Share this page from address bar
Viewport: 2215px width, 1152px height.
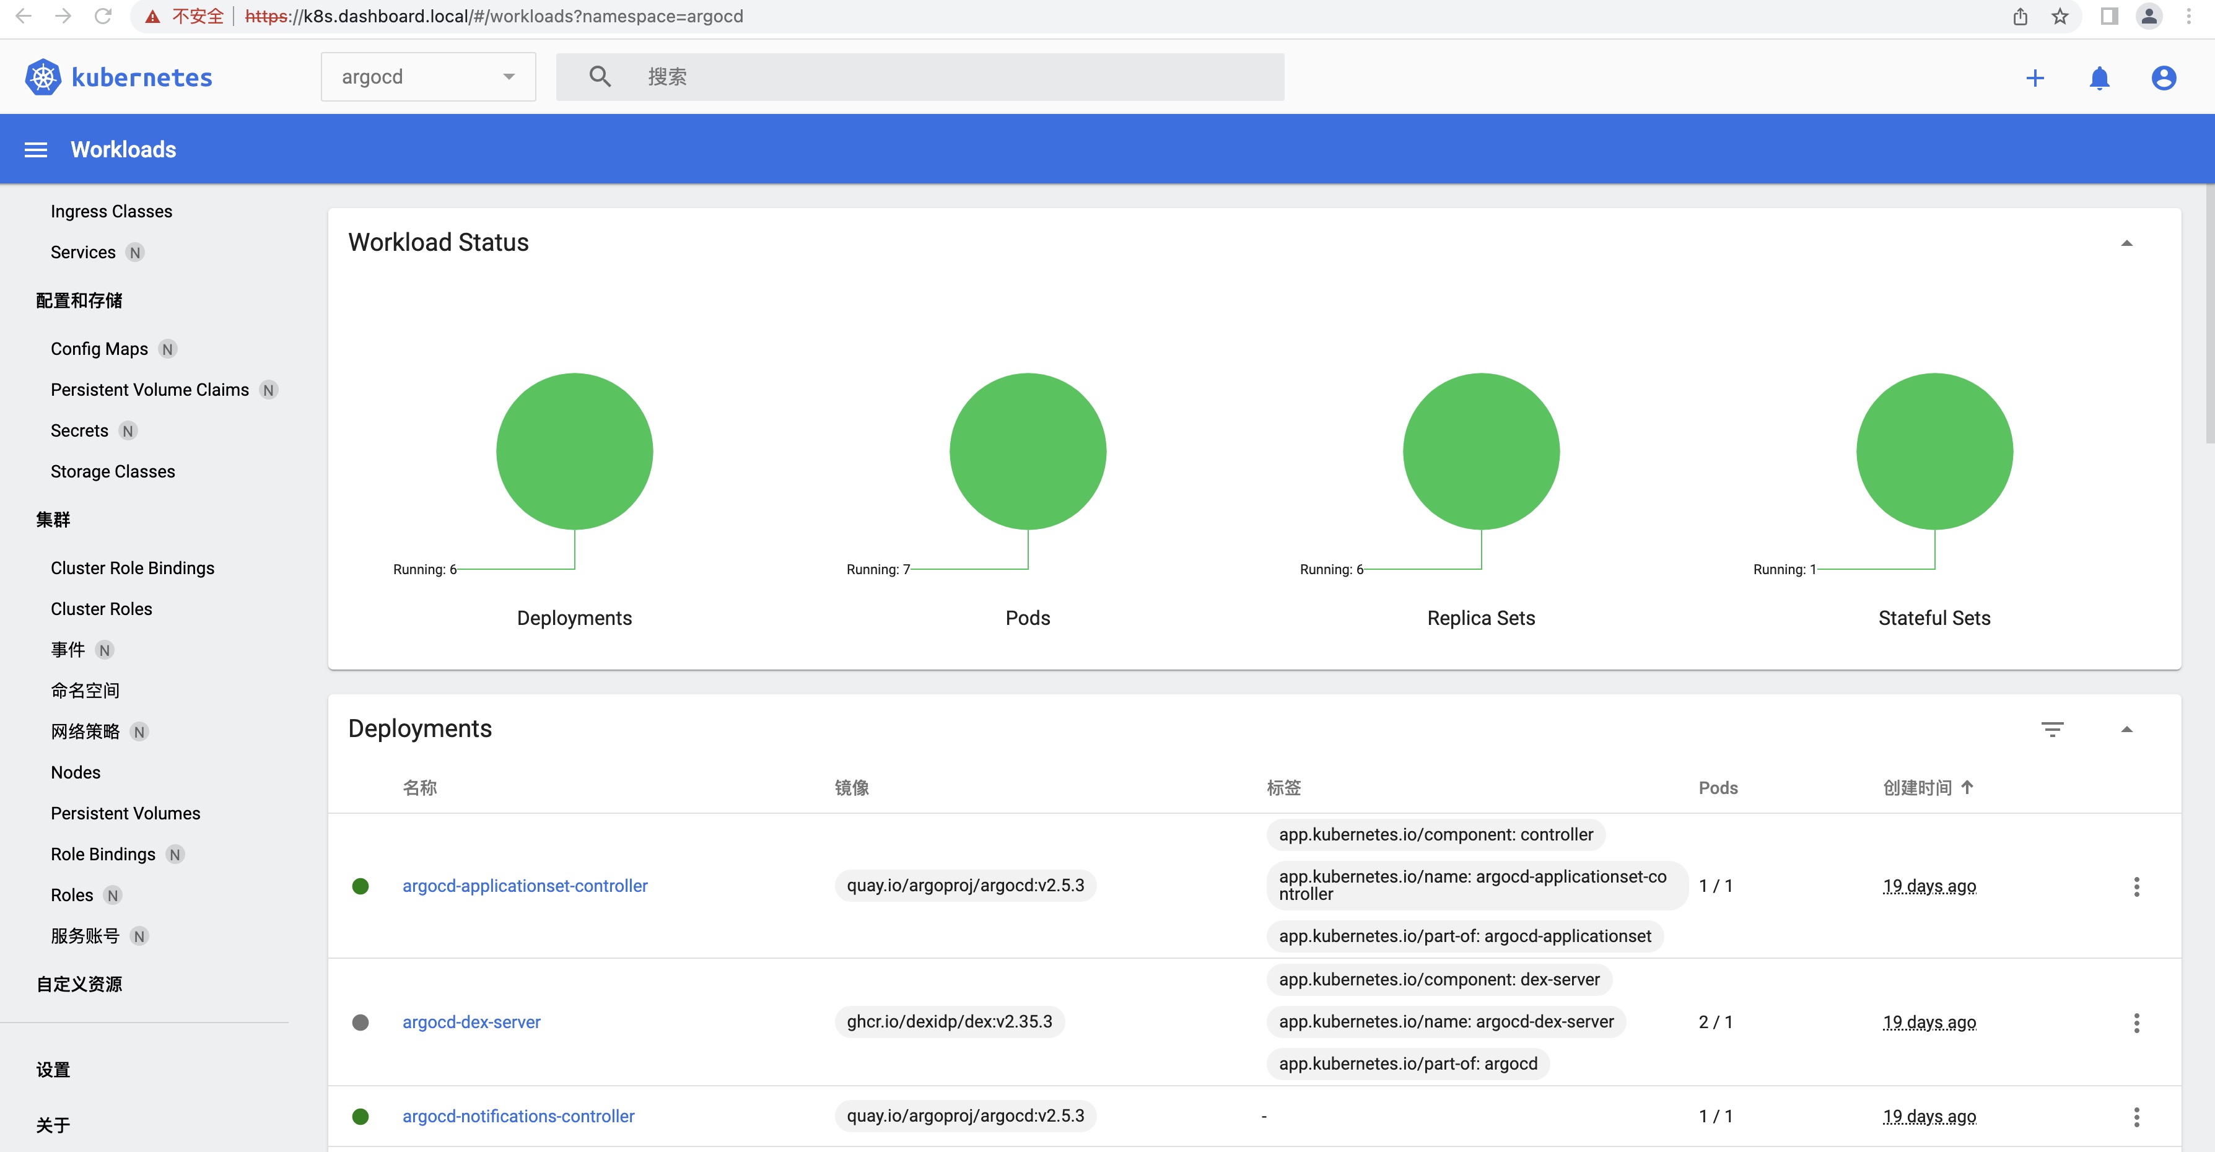[2020, 15]
